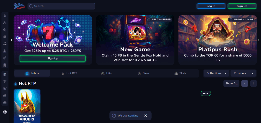Focus the Search input field

(x=61, y=6)
